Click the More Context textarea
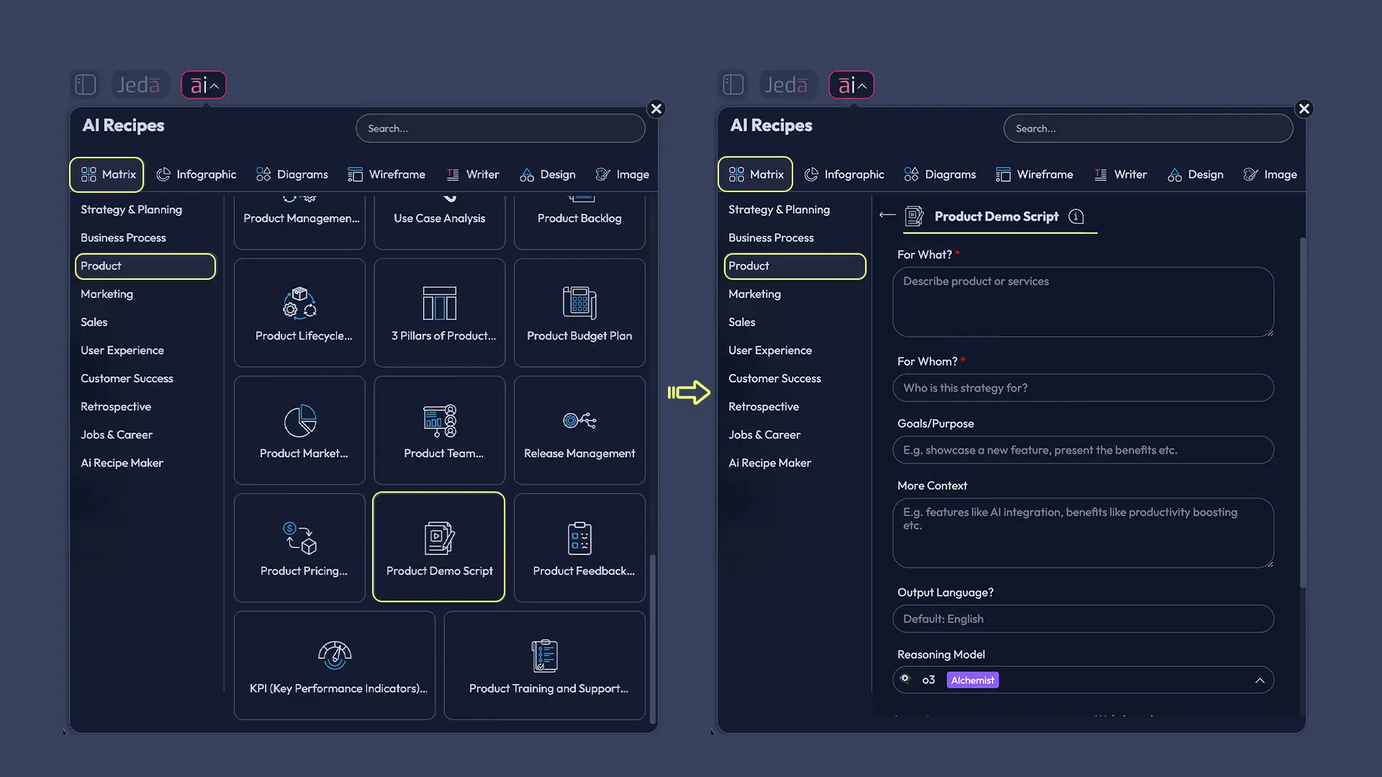Image resolution: width=1382 pixels, height=777 pixels. click(x=1083, y=533)
